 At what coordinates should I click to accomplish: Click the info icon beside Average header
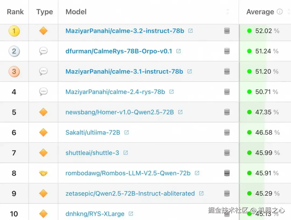coord(280,12)
